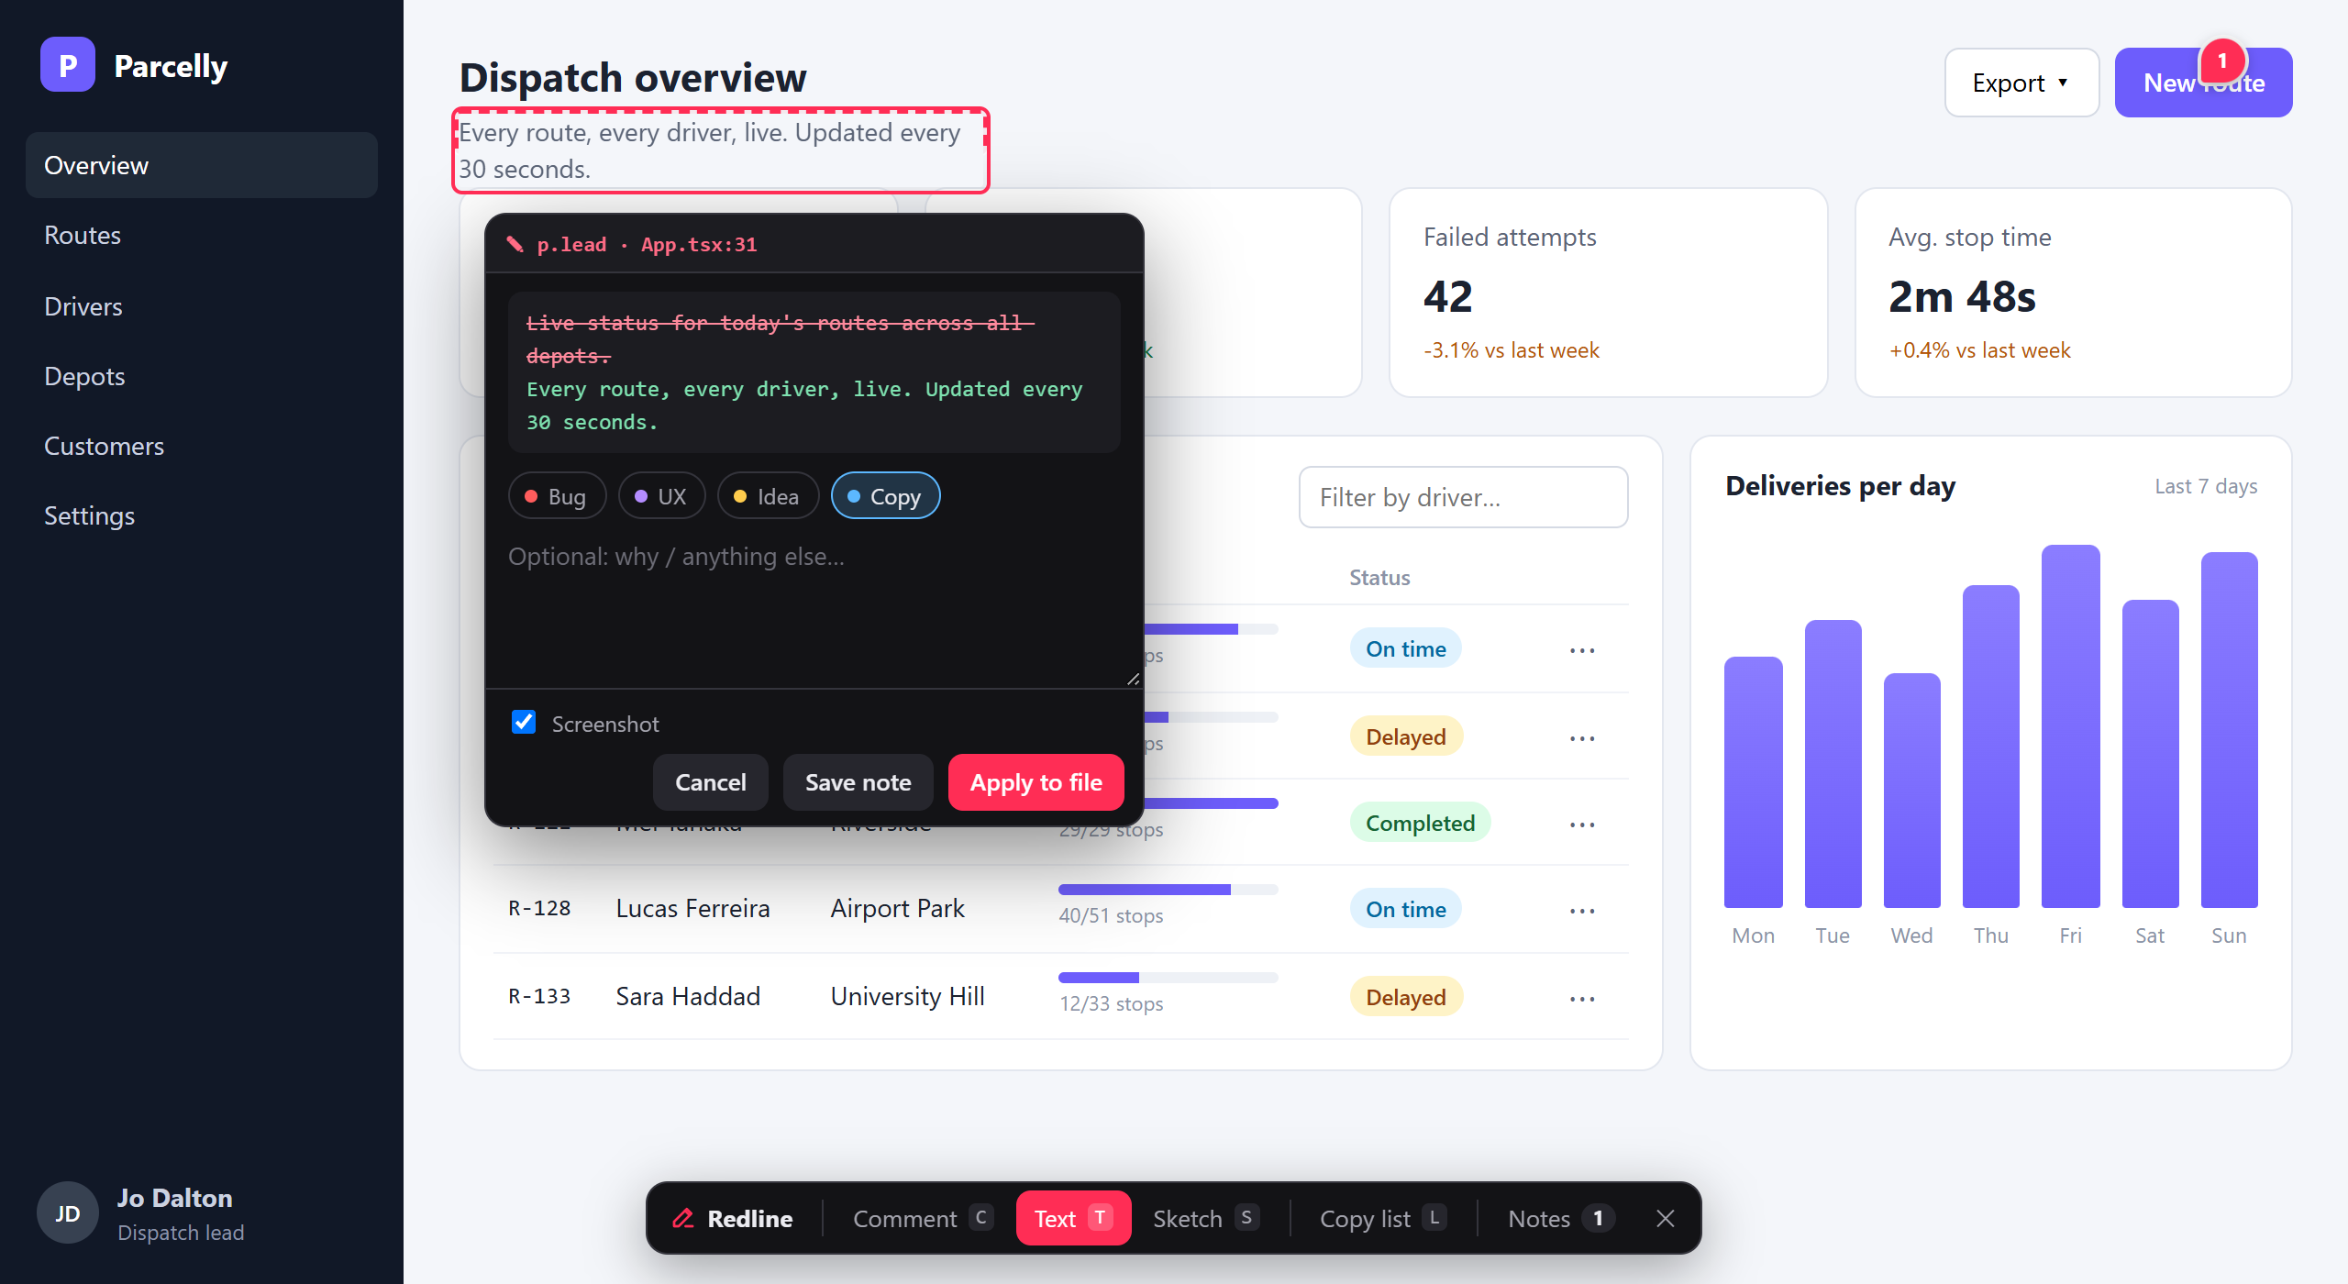Click the JD user avatar
The height and width of the screenshot is (1284, 2348).
click(67, 1212)
